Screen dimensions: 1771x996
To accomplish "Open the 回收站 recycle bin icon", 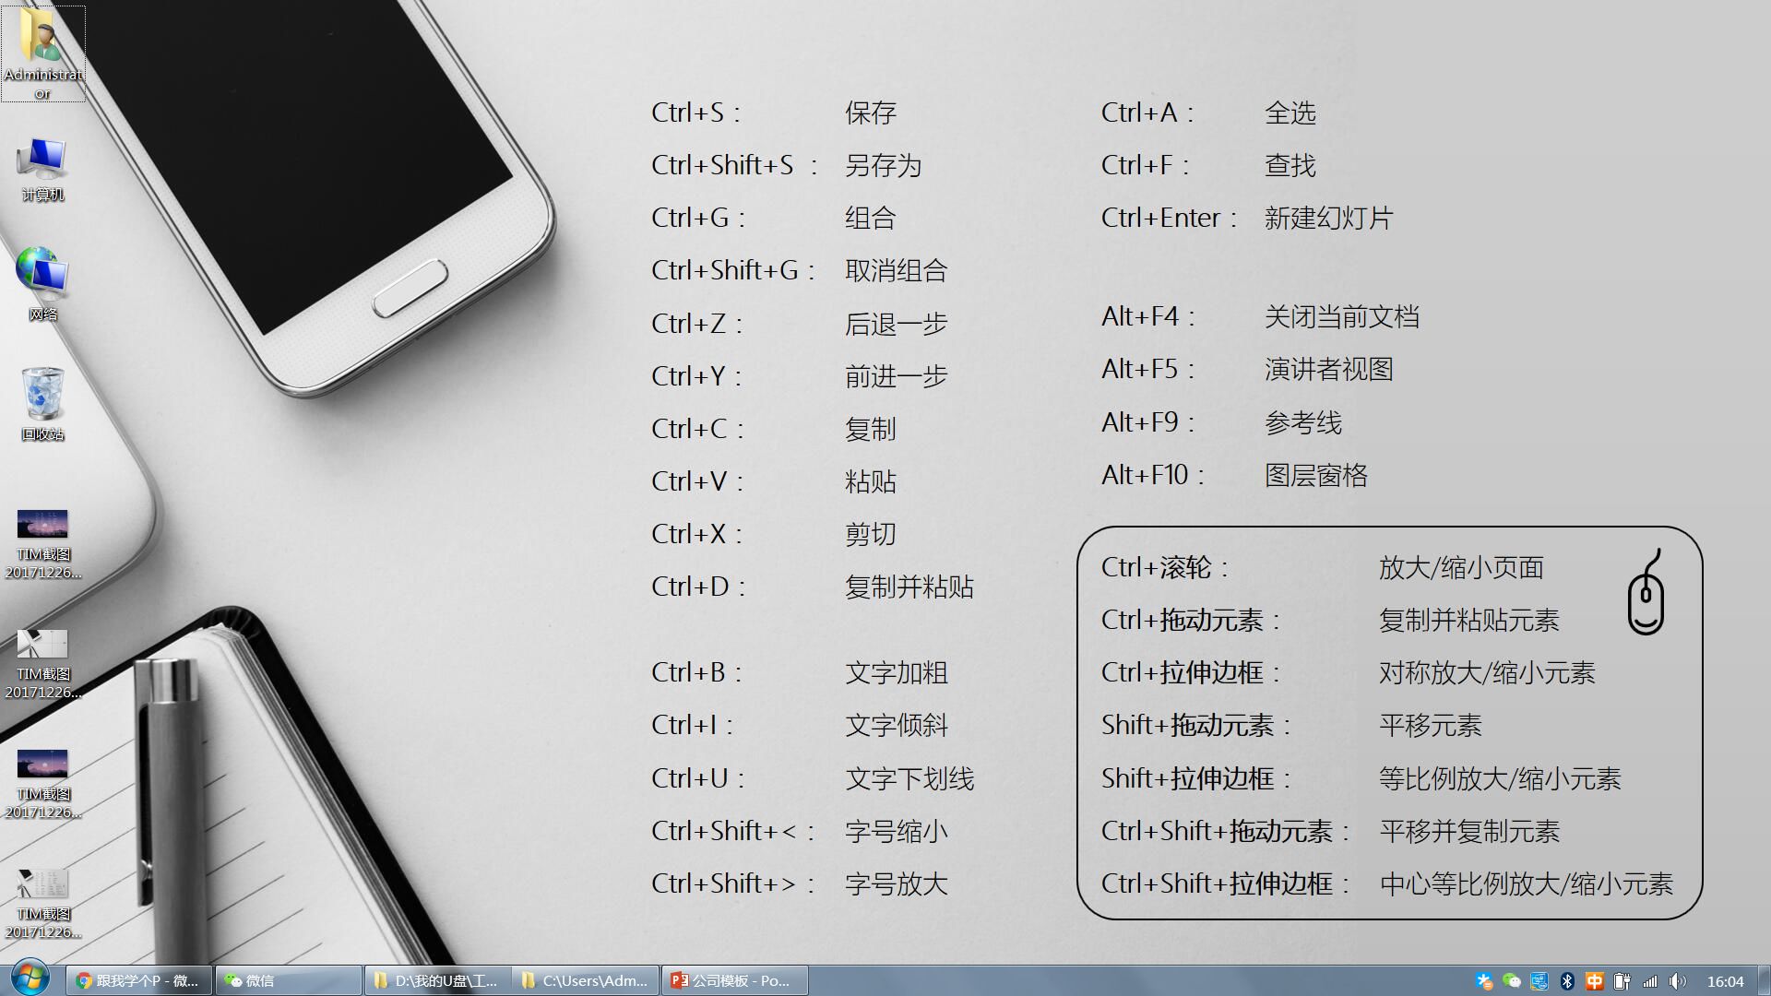I will coord(42,395).
